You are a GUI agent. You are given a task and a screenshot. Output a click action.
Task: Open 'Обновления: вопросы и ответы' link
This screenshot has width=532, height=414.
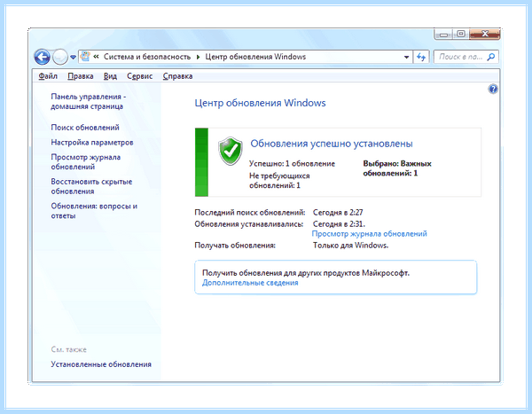pyautogui.click(x=94, y=211)
